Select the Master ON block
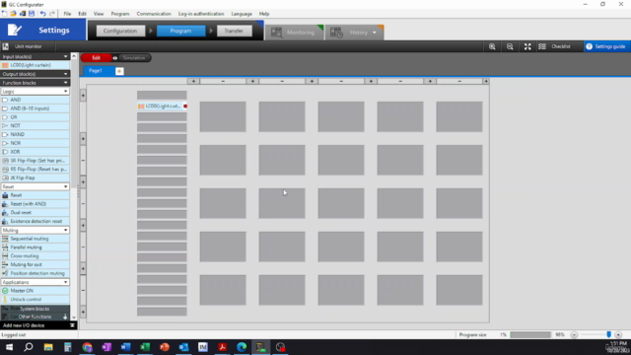Image resolution: width=631 pixels, height=355 pixels. [35, 291]
